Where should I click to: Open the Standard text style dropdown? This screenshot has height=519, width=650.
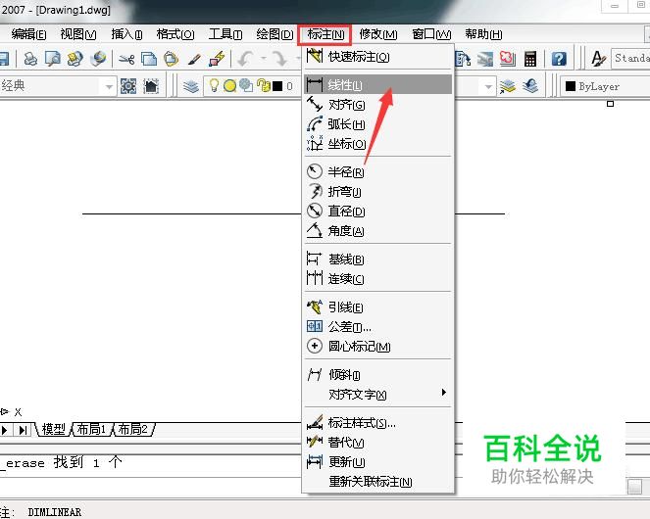coord(631,59)
